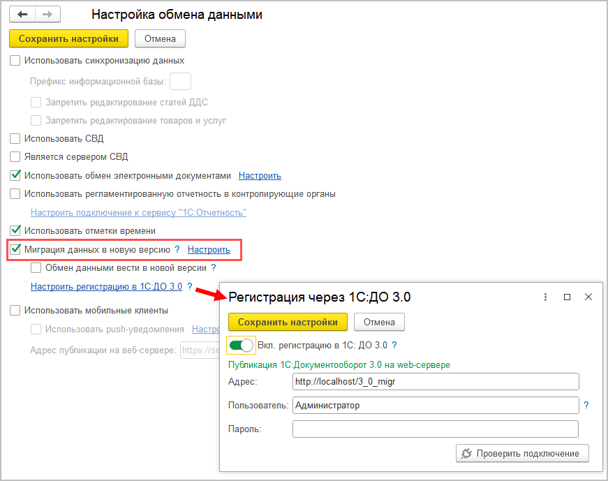Uncheck Миграция данных в новую версию

coord(15,249)
